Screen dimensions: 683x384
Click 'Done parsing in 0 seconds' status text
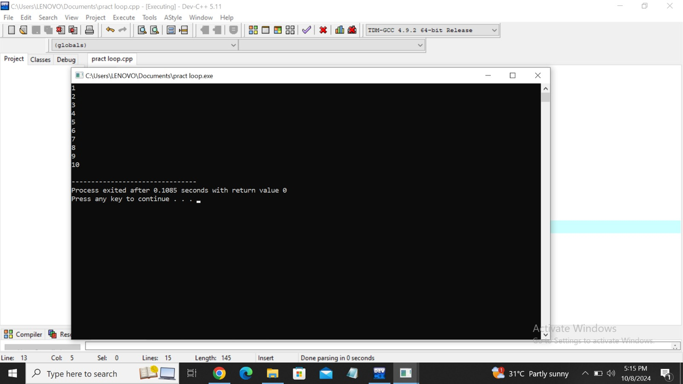tap(337, 358)
